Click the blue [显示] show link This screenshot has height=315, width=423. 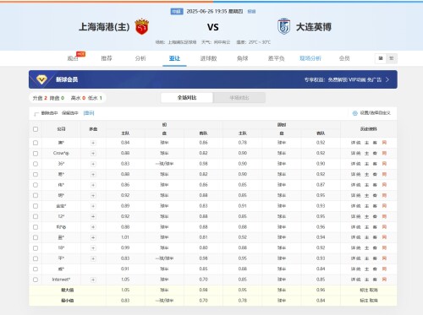tap(89, 113)
